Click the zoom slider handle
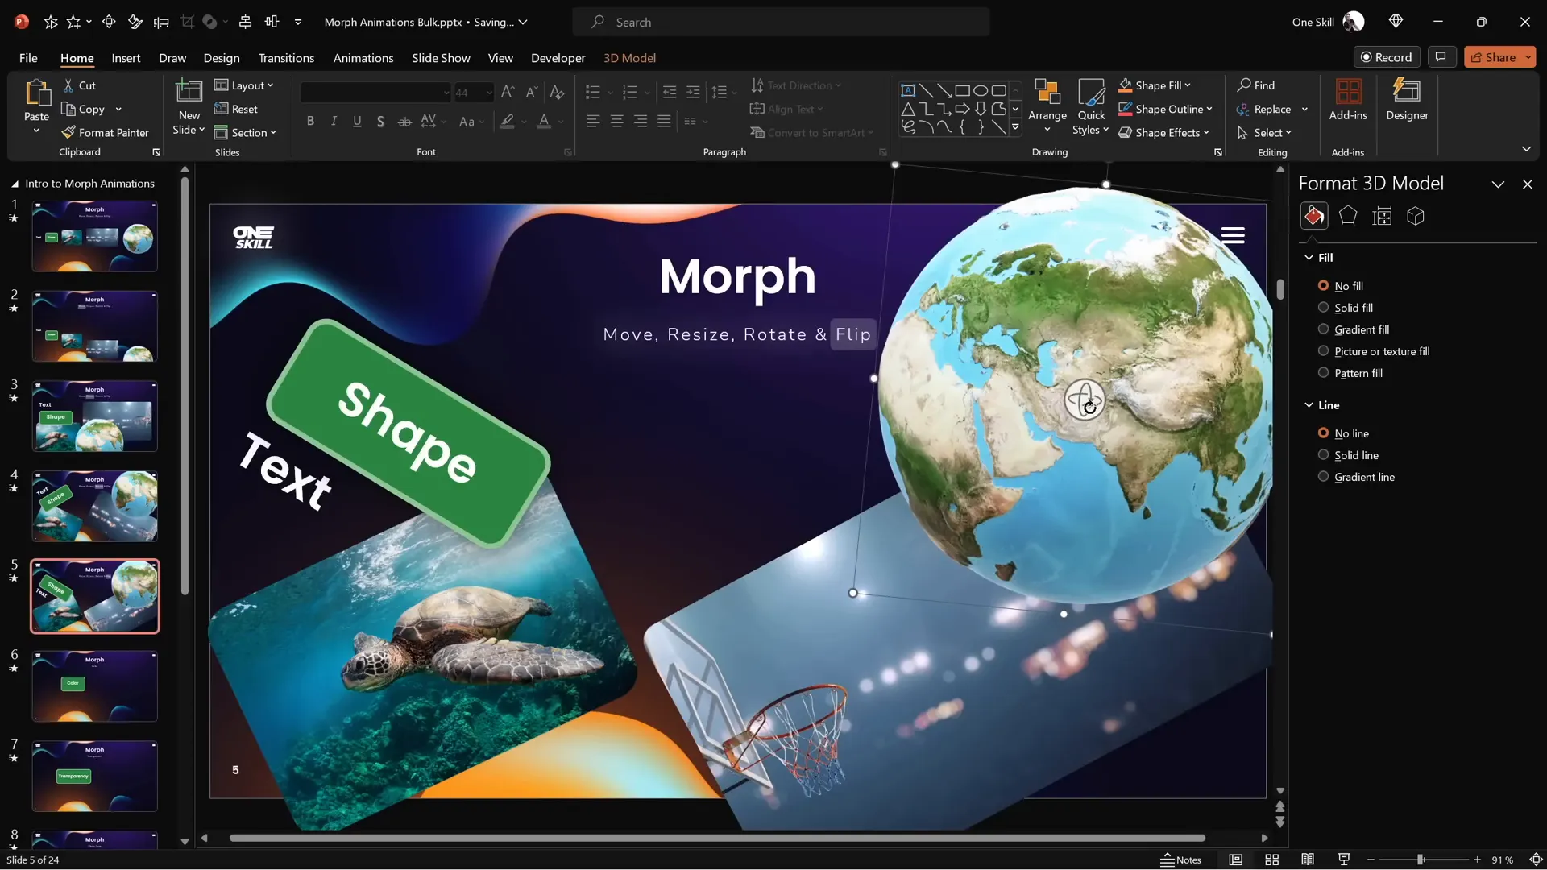 (x=1421, y=860)
